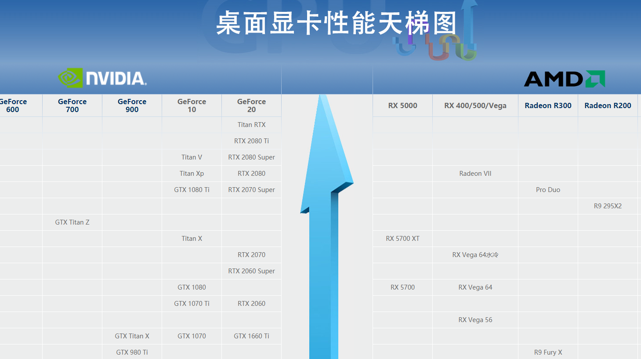641x359 pixels.
Task: Click the RX Vega 56 cell
Action: point(475,320)
